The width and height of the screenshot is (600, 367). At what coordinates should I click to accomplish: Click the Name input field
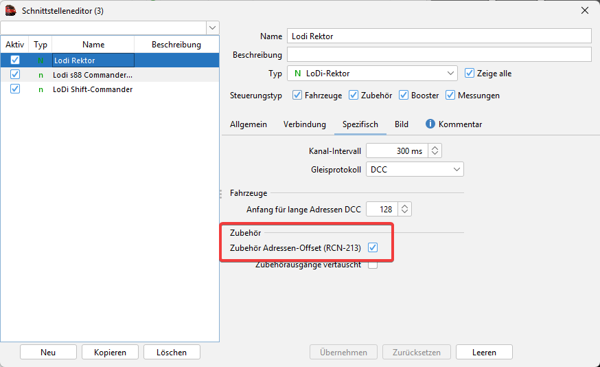439,36
